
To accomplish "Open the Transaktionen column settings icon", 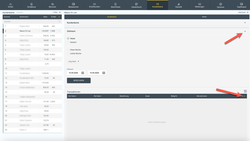I will 245,91.
